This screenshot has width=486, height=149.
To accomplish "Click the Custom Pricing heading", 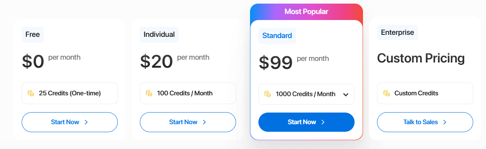I will (x=421, y=58).
